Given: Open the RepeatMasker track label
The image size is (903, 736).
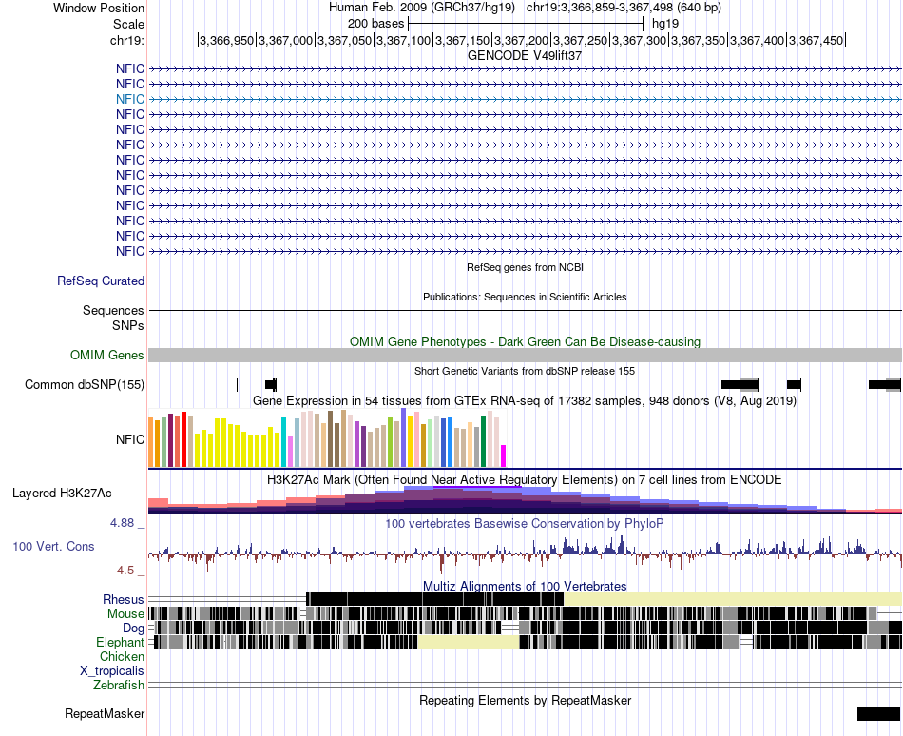Looking at the screenshot, I should click(105, 713).
